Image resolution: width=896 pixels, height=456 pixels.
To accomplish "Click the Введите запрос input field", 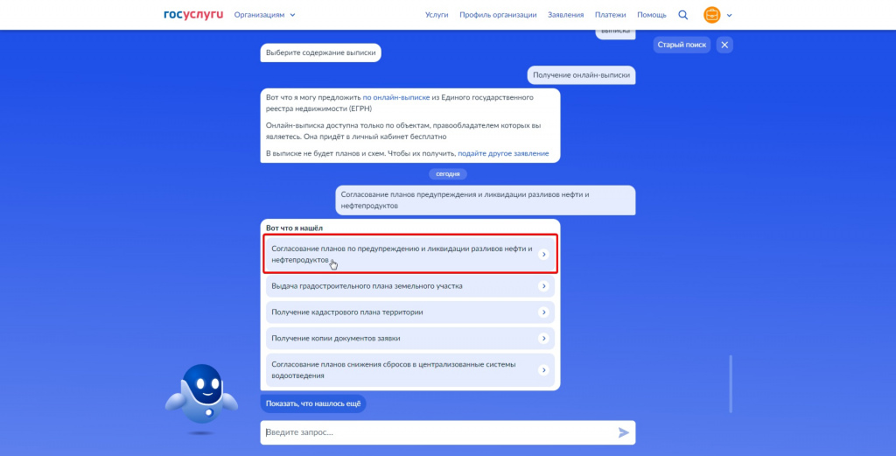I will coord(439,432).
